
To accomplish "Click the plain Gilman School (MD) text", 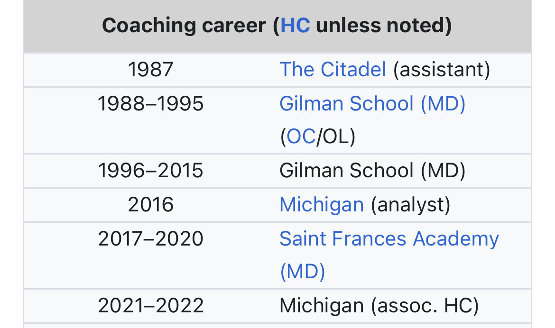I will coord(372,171).
